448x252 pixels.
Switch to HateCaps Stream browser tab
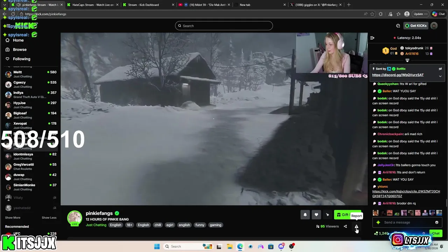[93, 5]
